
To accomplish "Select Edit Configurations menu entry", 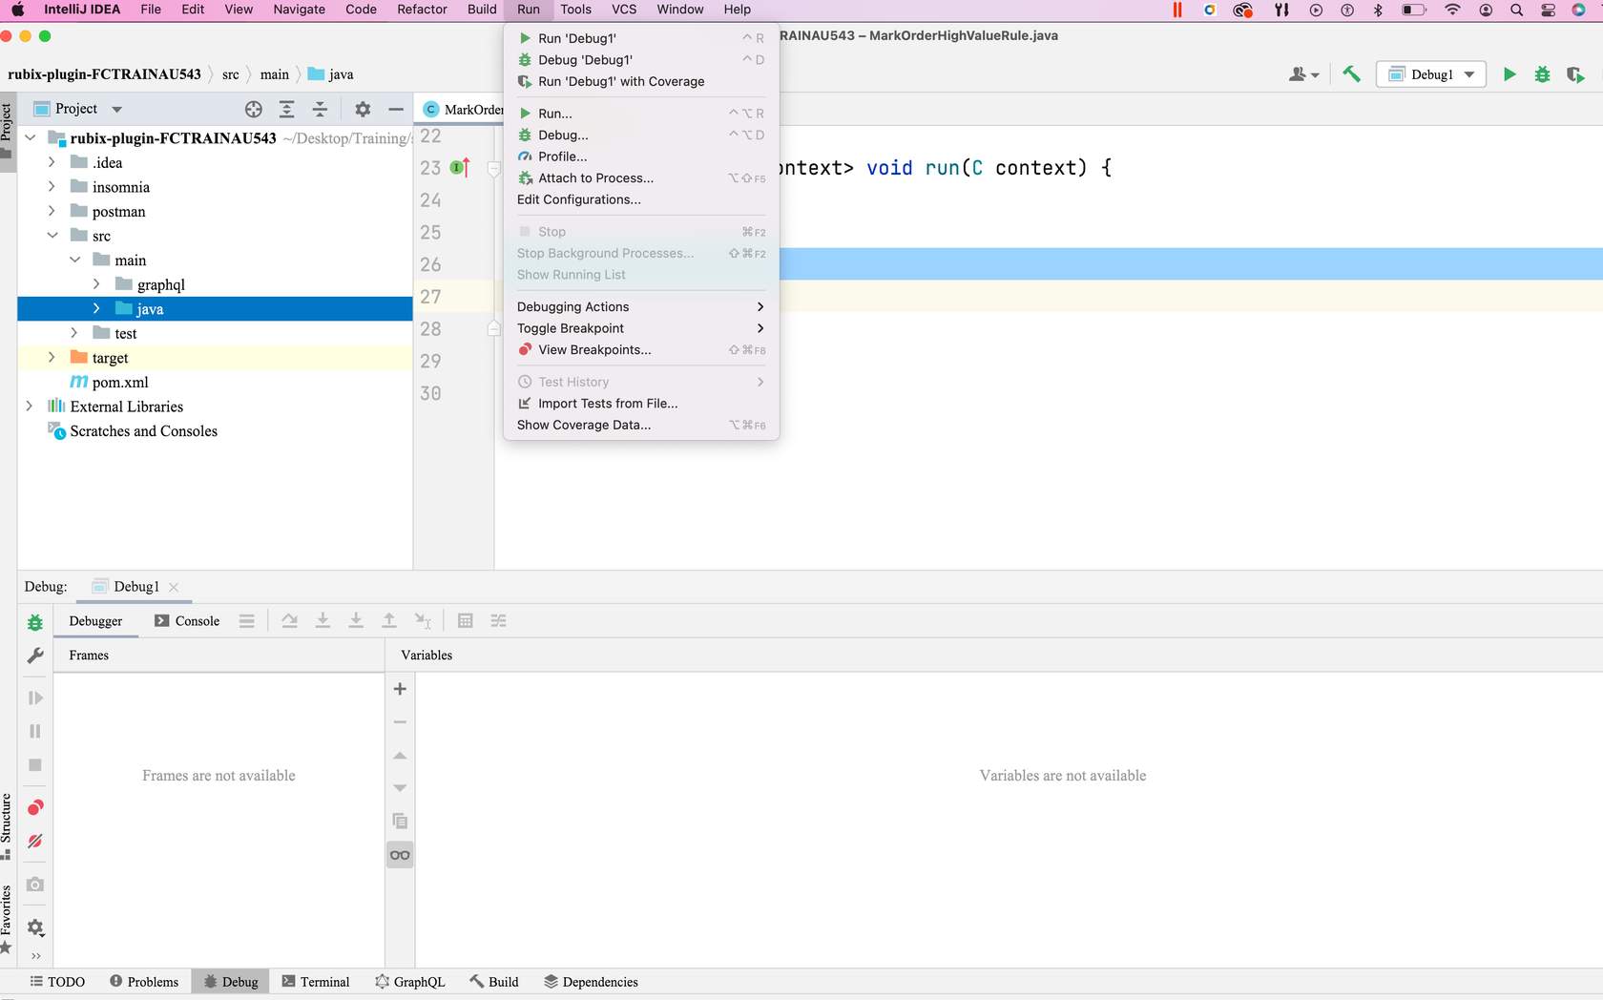I will coord(579,199).
